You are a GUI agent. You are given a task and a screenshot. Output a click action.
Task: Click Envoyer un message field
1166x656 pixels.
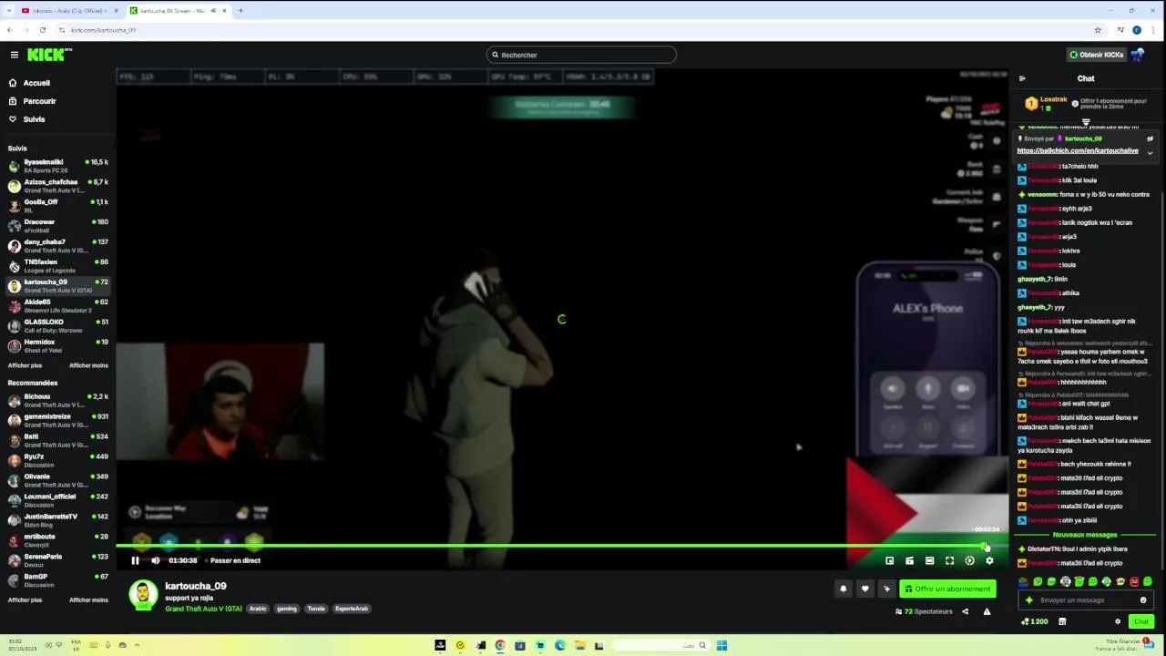(x=1084, y=600)
